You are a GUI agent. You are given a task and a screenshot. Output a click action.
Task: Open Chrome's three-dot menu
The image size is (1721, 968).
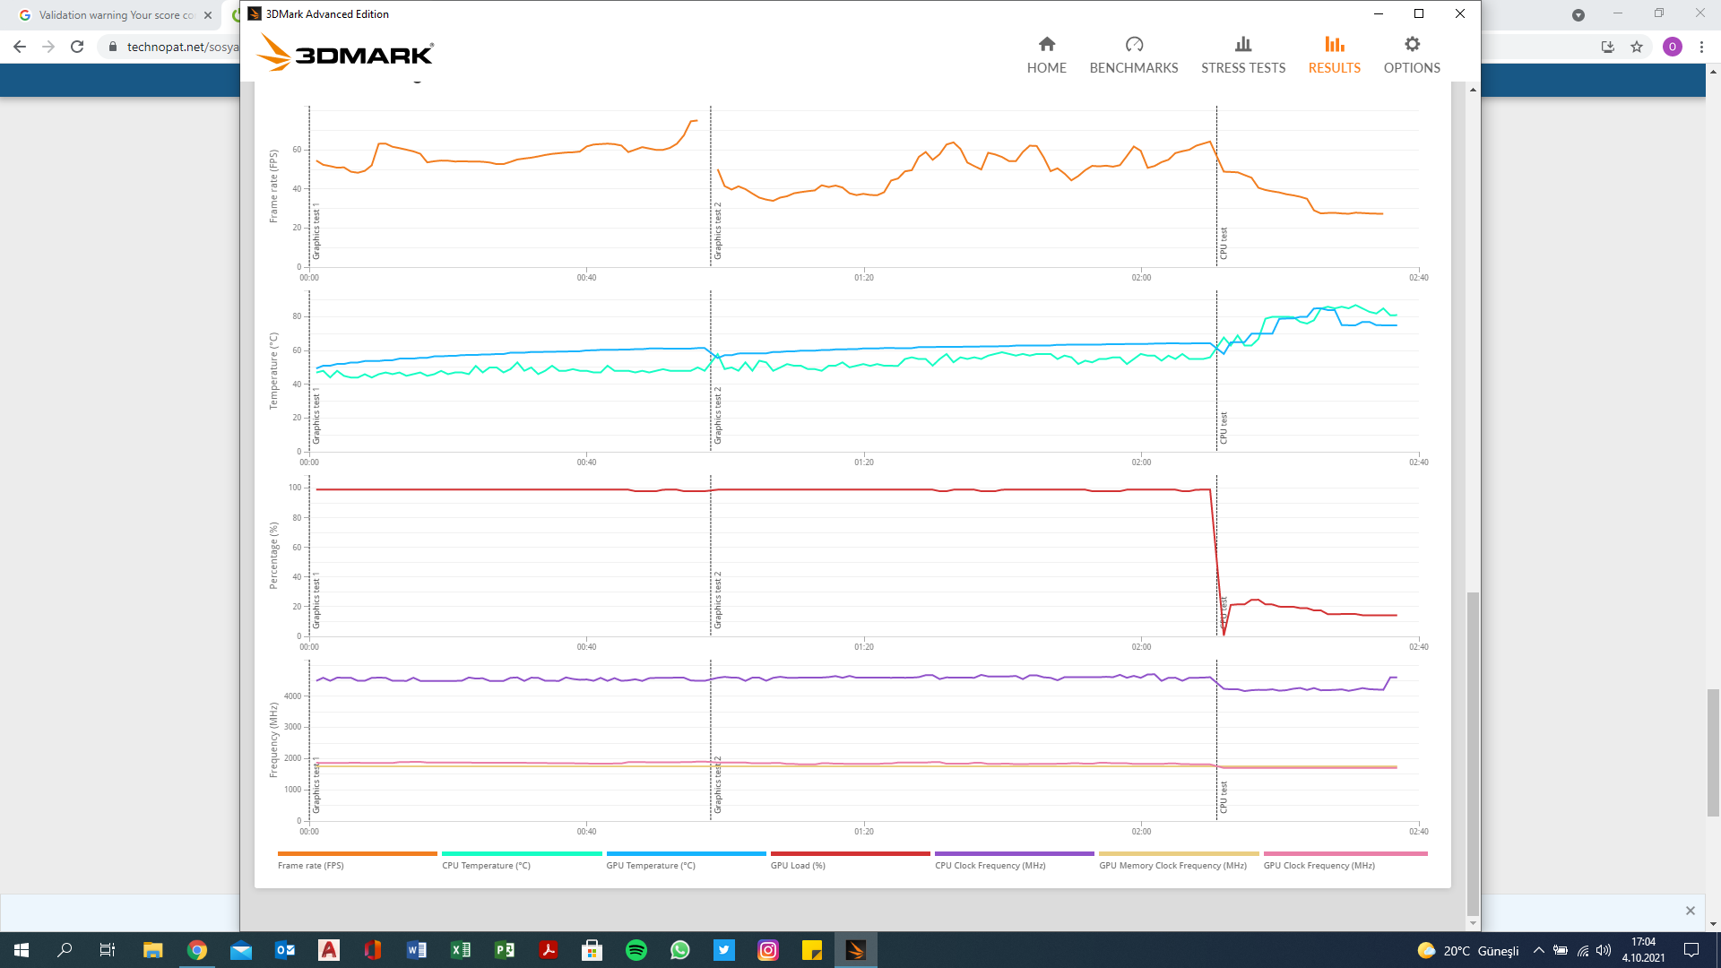pos(1701,47)
